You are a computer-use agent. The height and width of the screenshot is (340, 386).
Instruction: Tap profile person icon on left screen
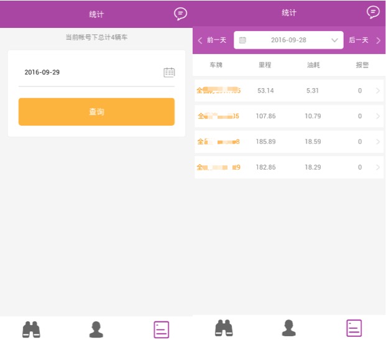[96, 329]
